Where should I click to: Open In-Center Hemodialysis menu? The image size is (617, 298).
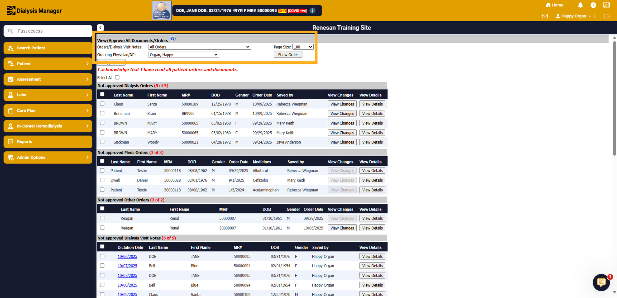(x=48, y=126)
